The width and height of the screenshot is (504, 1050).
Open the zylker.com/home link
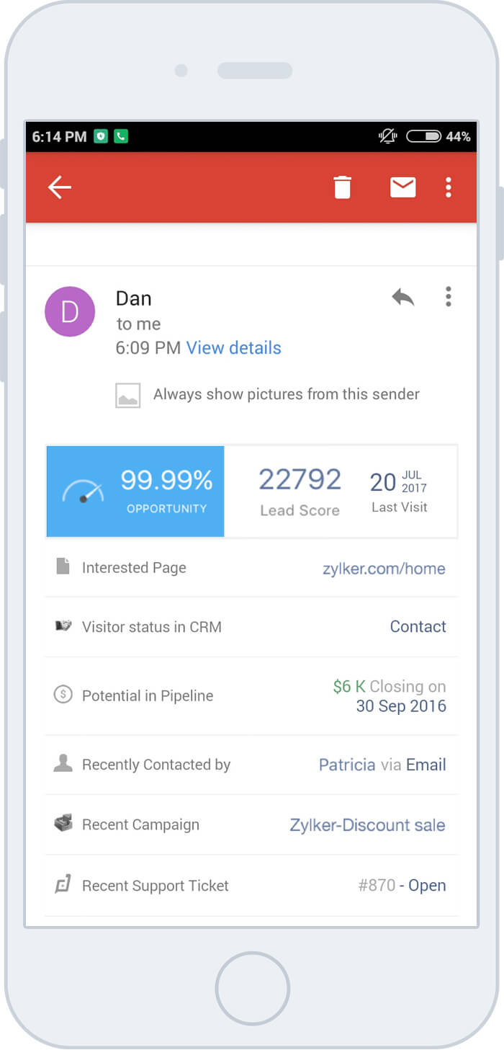click(x=384, y=569)
